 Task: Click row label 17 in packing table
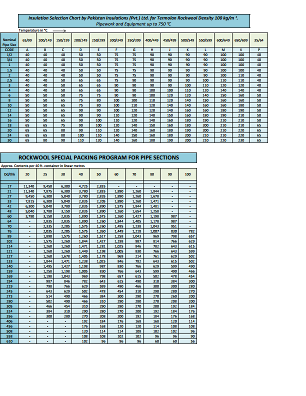[x=9, y=185]
